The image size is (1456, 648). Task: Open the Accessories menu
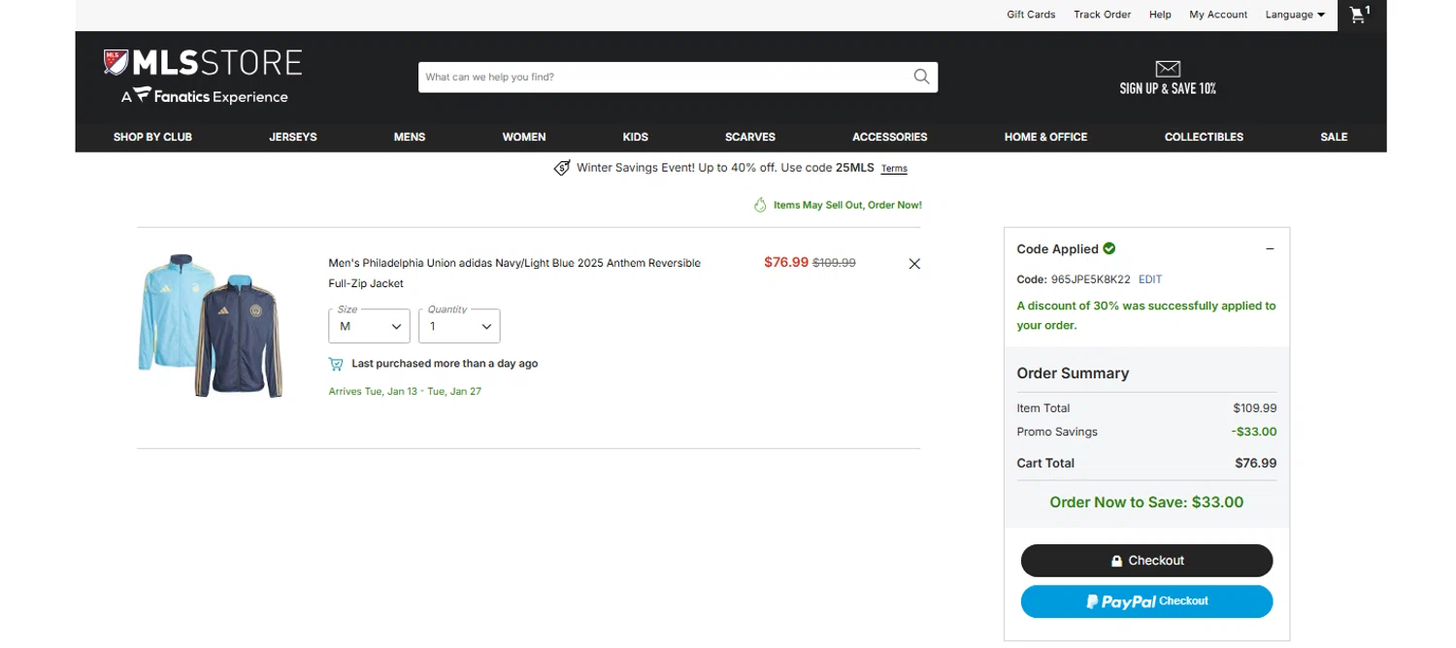(890, 137)
